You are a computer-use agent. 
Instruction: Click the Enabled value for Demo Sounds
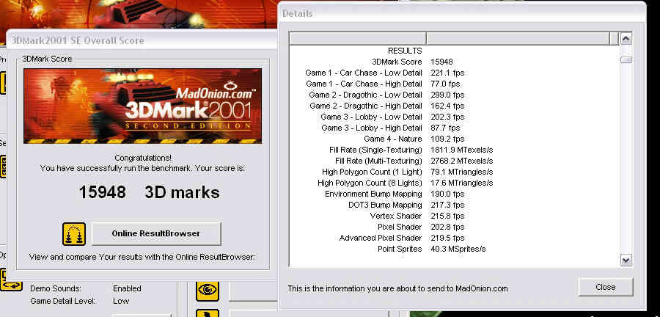127,289
